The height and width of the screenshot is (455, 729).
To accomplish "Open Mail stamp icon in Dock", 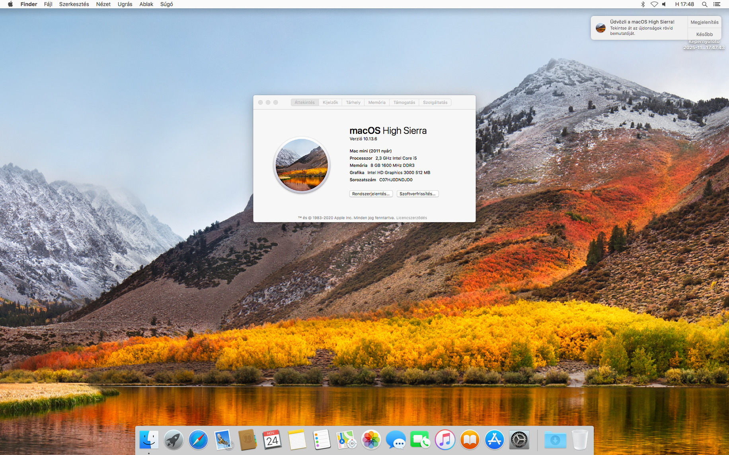I will (223, 440).
